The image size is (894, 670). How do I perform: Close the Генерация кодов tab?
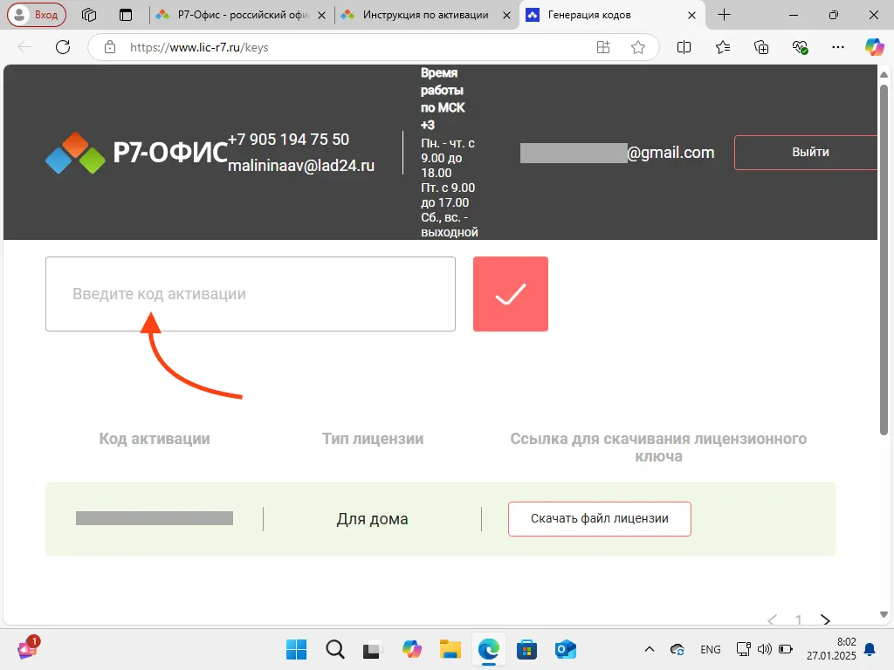tap(691, 16)
